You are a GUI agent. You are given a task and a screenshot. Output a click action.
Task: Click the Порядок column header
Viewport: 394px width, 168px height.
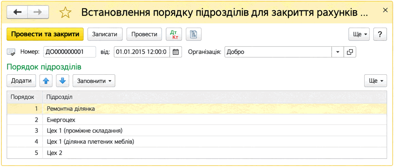tap(25, 97)
